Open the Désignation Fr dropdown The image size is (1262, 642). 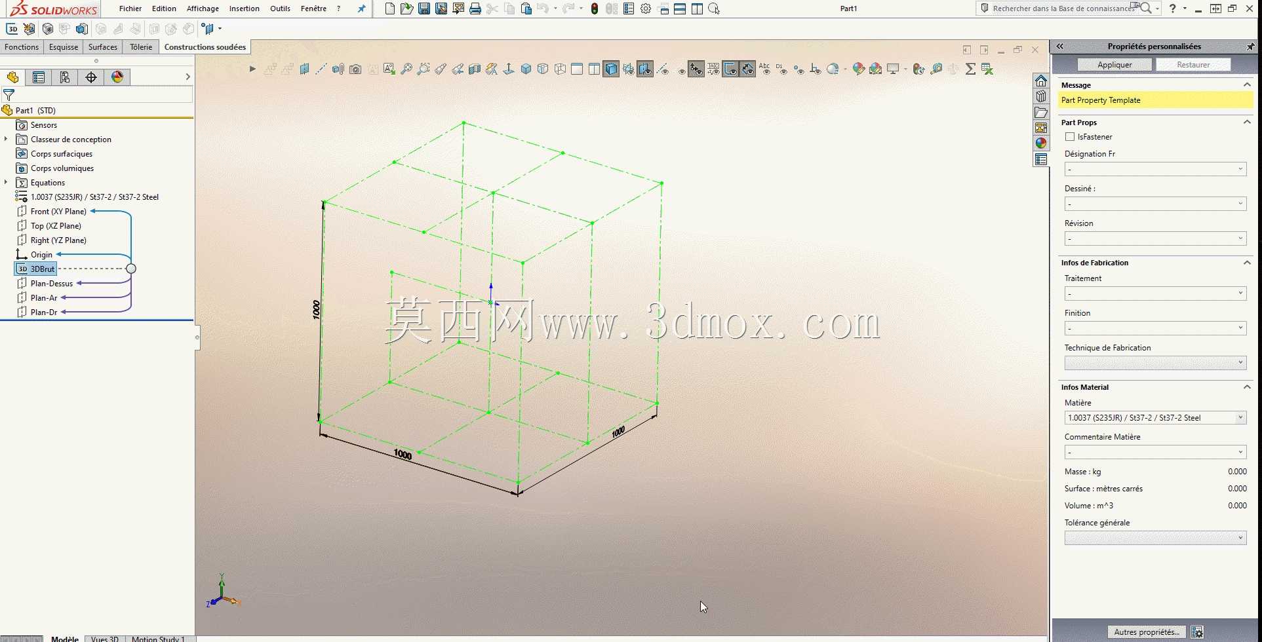(x=1155, y=170)
